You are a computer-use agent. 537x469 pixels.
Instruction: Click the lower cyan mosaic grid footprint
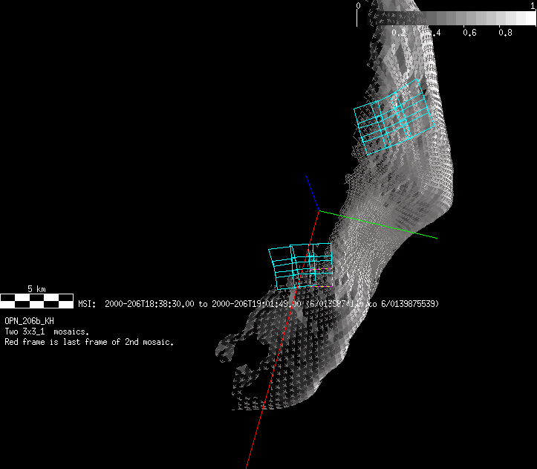tap(299, 265)
